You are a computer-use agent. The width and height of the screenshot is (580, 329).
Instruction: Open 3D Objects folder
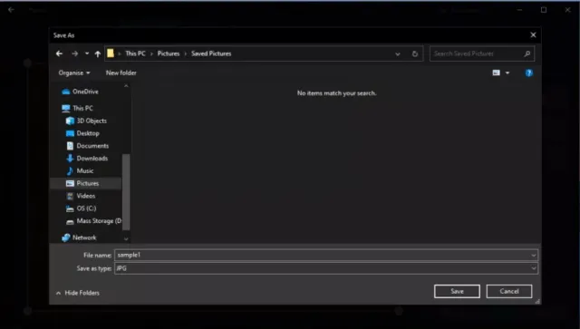(x=92, y=121)
